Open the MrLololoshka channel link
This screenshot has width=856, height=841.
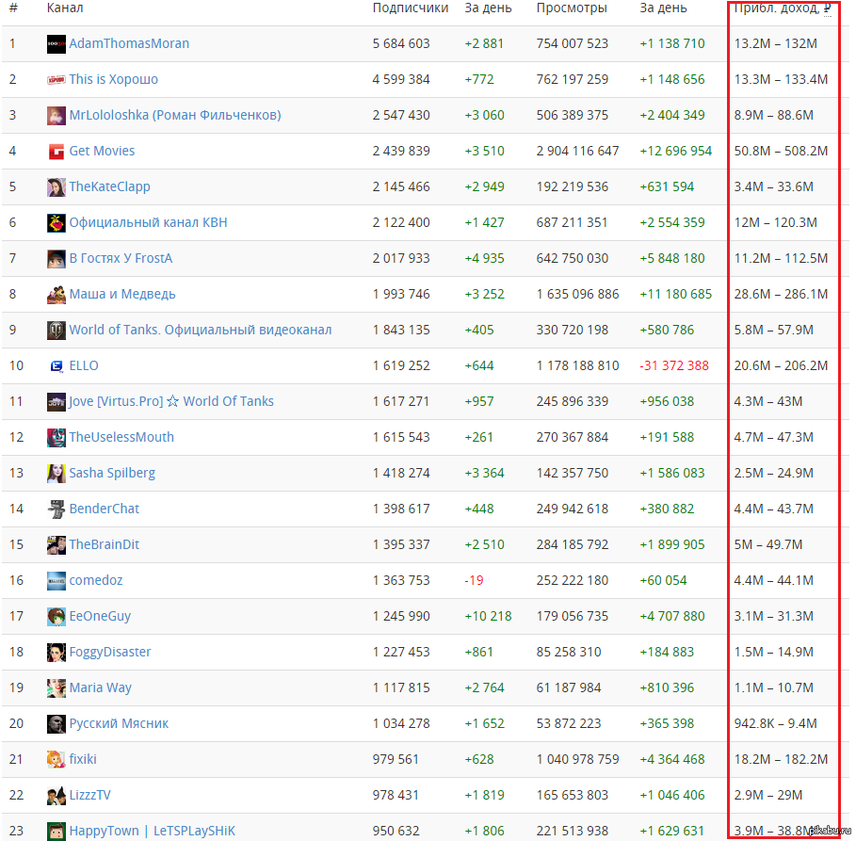point(175,115)
